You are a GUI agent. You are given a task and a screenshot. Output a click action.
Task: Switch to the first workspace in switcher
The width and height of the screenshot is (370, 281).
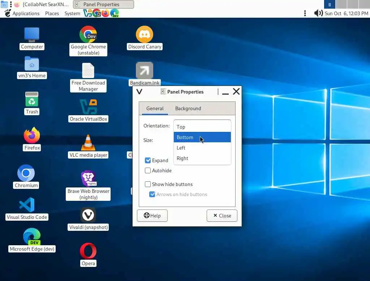(x=330, y=4)
